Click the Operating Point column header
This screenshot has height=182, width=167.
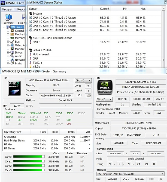coord(17,132)
